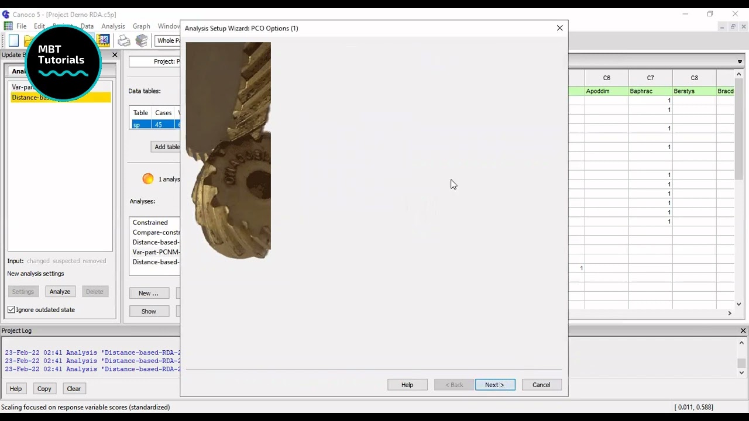This screenshot has width=749, height=421.
Task: Click the new project toolbar icon
Action: pos(13,40)
